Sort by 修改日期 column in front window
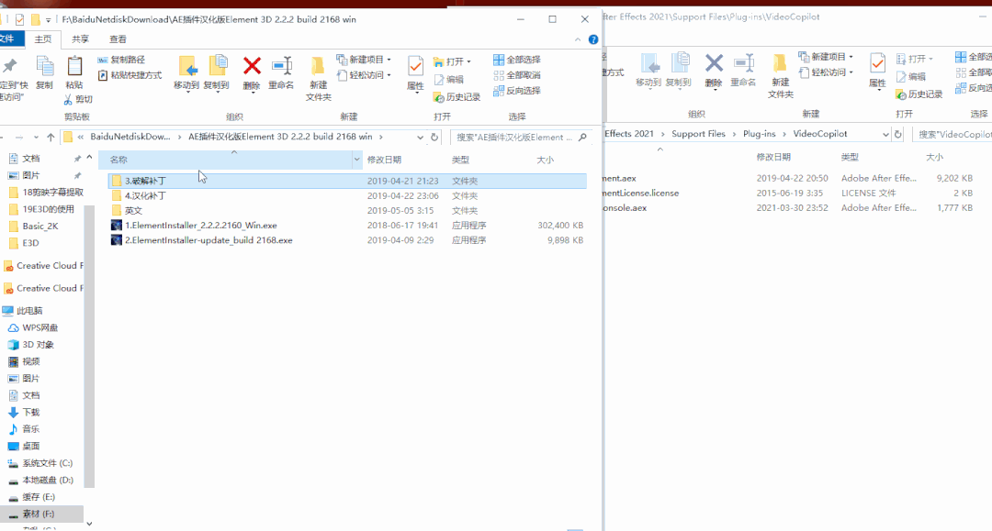The height and width of the screenshot is (531, 992). [384, 160]
